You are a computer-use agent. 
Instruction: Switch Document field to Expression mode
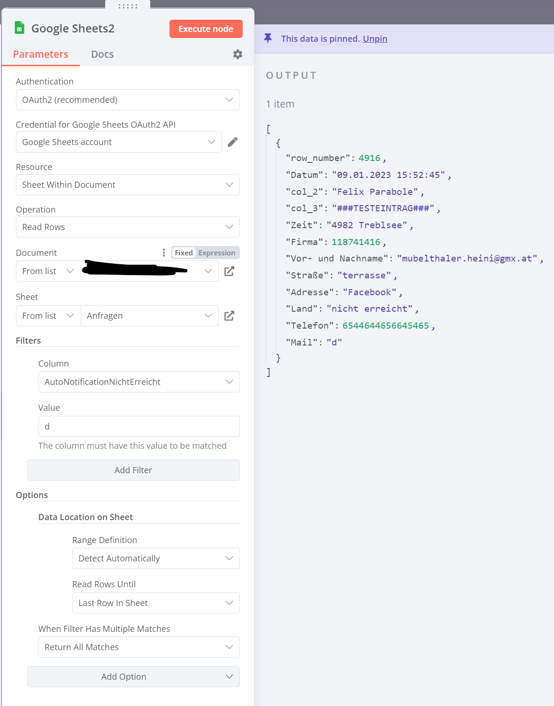tap(216, 253)
